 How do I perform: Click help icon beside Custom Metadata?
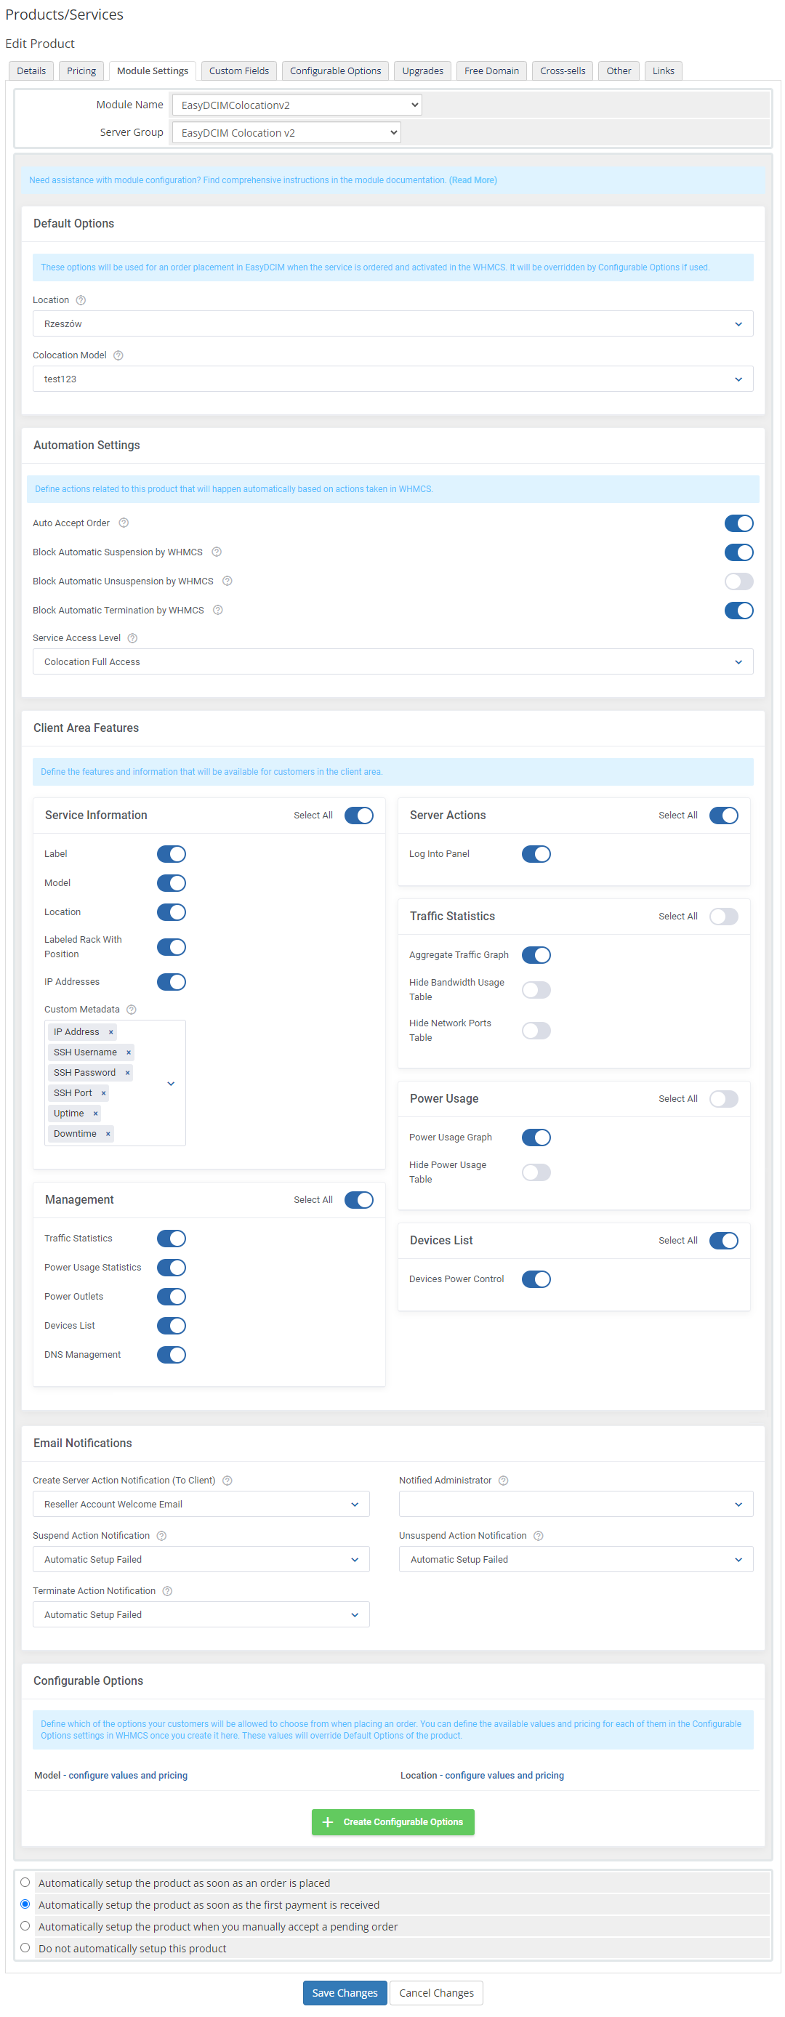[132, 1010]
